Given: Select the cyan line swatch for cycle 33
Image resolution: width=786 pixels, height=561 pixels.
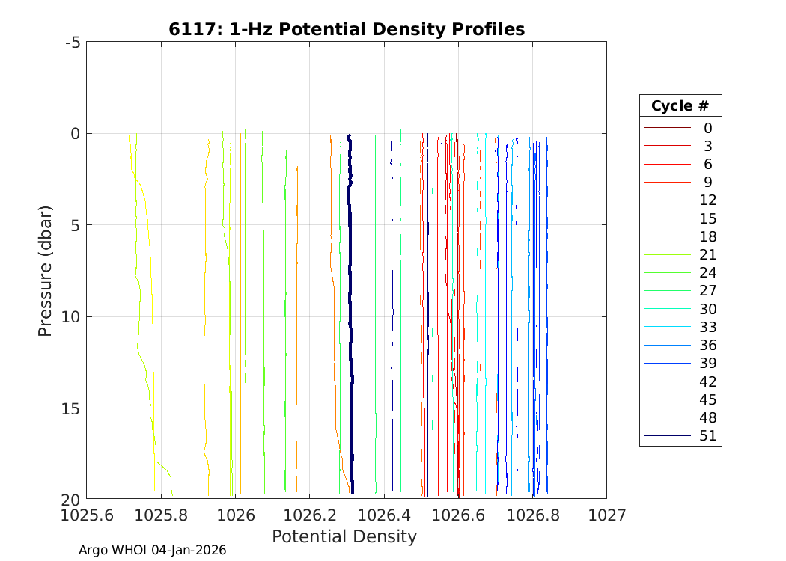Looking at the screenshot, I should click(x=666, y=327).
